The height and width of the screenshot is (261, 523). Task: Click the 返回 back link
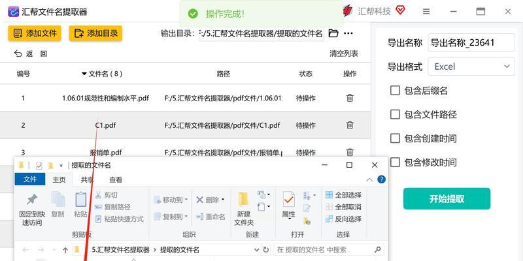[x=31, y=54]
